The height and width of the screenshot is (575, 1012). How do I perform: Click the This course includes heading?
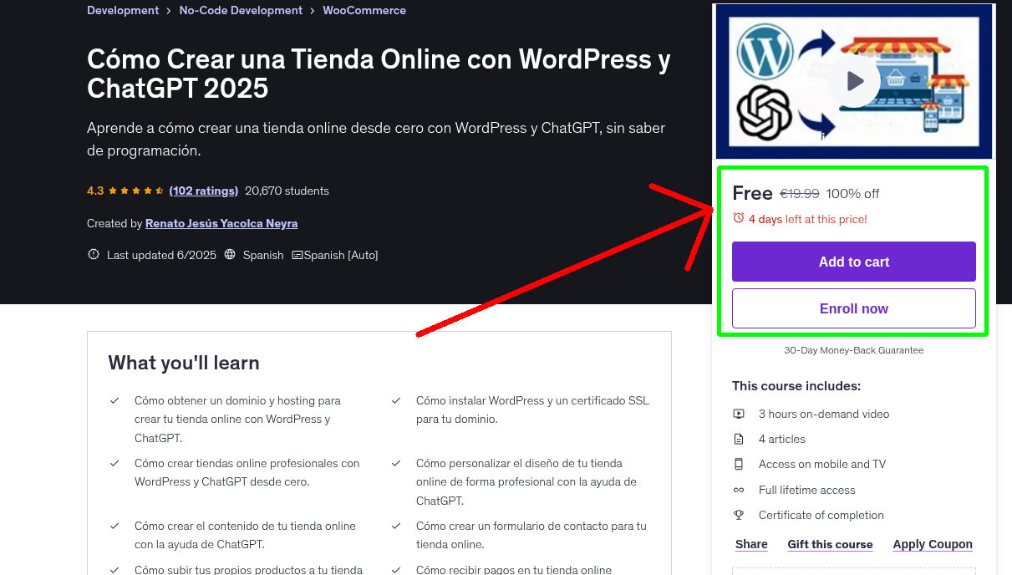pos(796,386)
